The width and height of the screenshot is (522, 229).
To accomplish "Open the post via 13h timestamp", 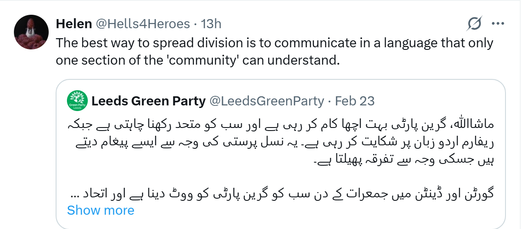I will (211, 24).
